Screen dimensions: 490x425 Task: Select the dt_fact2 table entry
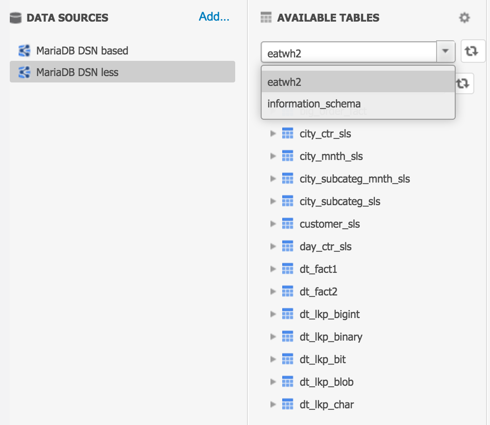click(x=318, y=292)
